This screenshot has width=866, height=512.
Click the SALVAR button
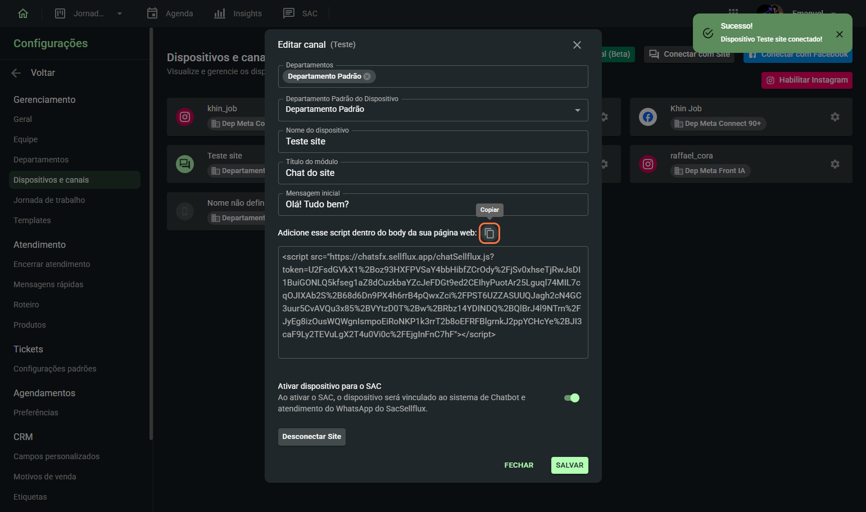pos(570,465)
